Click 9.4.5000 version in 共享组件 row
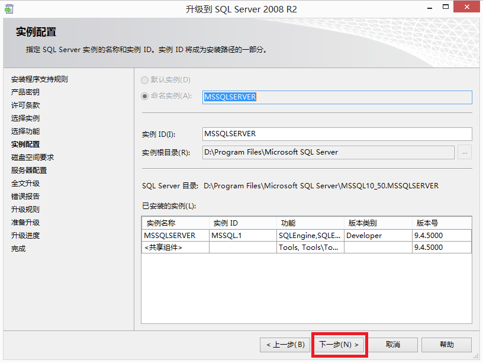The image size is (483, 363). 442,248
